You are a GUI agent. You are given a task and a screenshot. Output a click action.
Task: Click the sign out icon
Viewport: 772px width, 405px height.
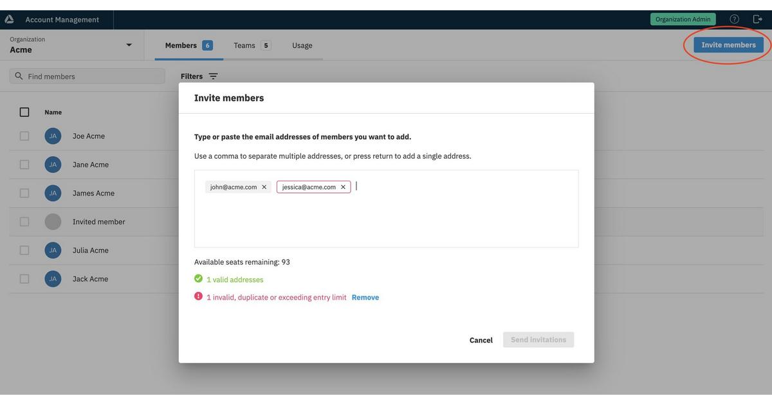(757, 19)
